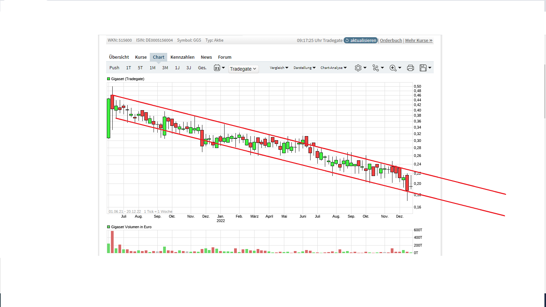Open the save chart diskette menu
The image size is (546, 307).
point(423,68)
